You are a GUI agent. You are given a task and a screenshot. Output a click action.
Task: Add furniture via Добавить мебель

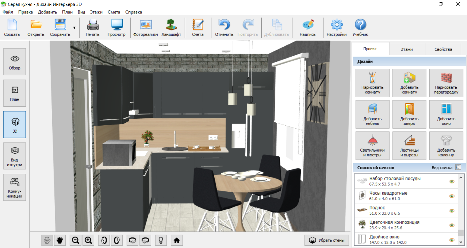coord(372,115)
